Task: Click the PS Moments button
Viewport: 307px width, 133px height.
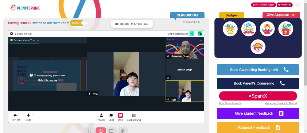Action: 285,5
